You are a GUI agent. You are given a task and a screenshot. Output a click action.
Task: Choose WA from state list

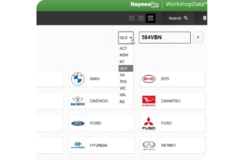pos(126,95)
